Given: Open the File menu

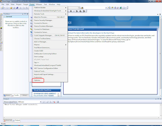Looking at the screenshot, I should (x=3, y=5).
